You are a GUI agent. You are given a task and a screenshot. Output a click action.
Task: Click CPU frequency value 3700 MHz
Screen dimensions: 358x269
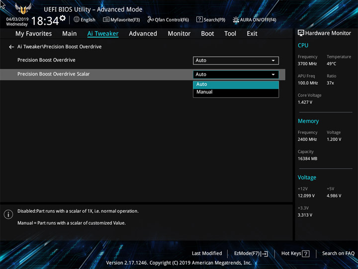click(307, 64)
